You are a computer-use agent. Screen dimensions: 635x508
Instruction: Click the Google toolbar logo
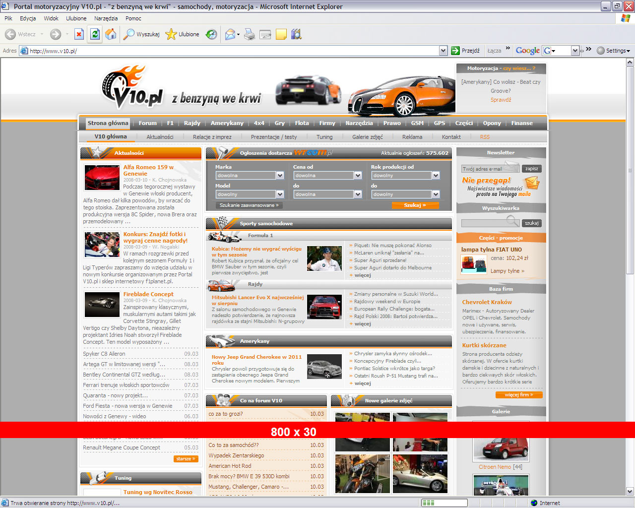[527, 51]
